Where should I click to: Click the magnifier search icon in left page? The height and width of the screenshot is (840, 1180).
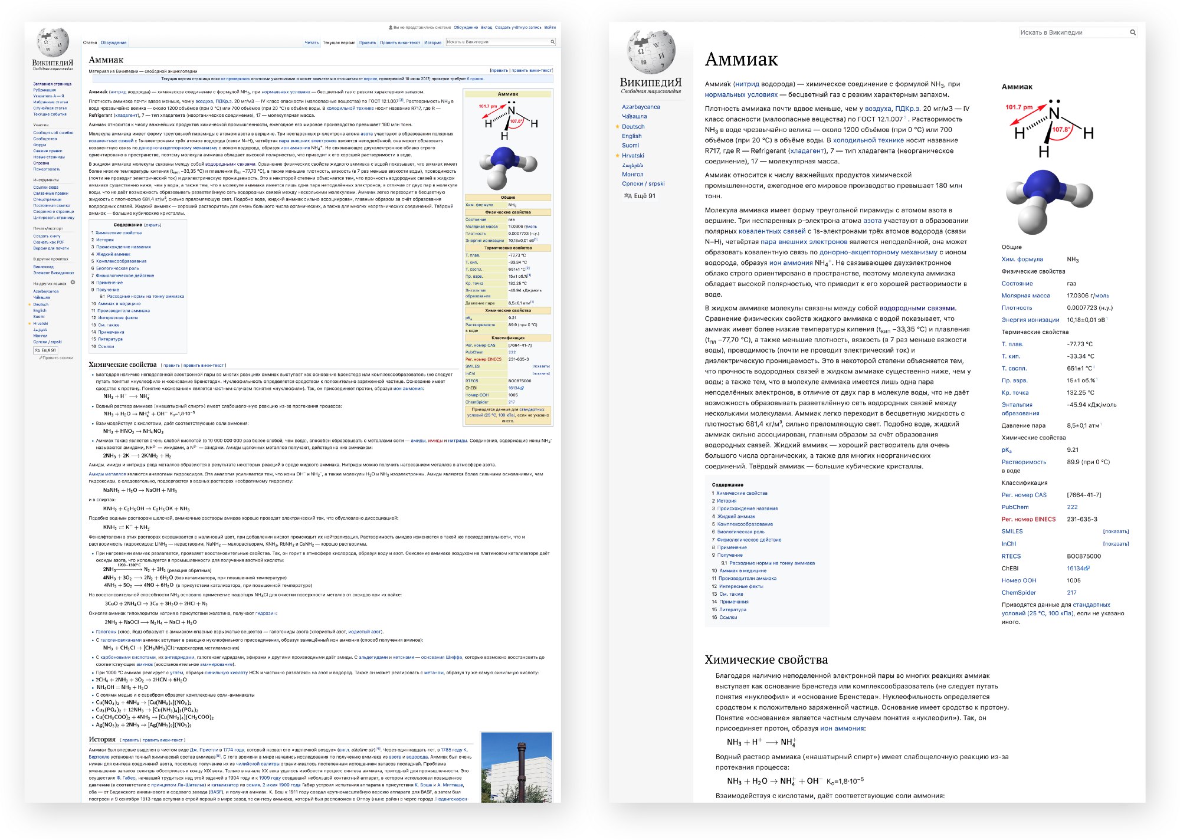(x=552, y=42)
